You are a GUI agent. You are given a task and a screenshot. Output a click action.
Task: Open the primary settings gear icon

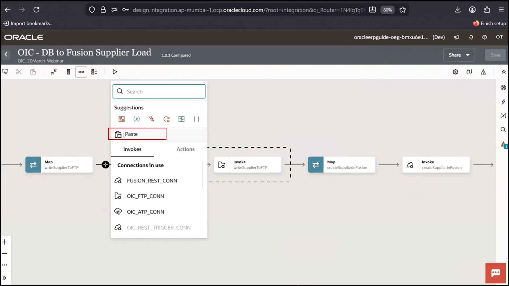click(x=455, y=72)
